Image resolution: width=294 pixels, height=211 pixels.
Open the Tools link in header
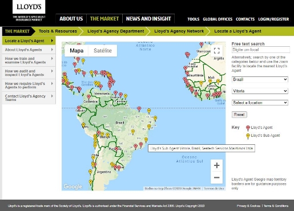[x=194, y=19]
